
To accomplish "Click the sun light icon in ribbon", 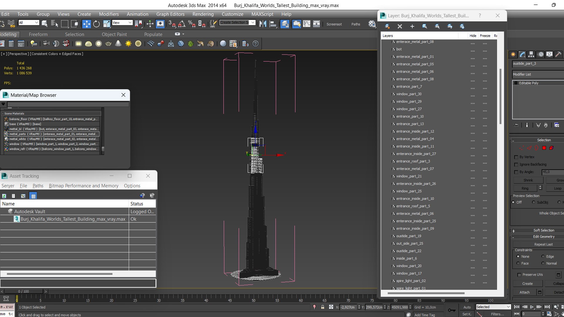I will point(128,44).
